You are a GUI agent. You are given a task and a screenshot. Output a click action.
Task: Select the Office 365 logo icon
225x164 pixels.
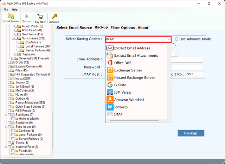point(110,63)
